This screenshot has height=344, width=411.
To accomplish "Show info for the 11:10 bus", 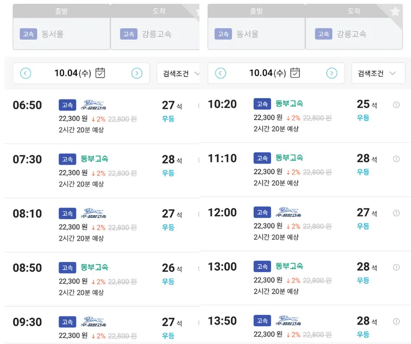I will point(396,159).
